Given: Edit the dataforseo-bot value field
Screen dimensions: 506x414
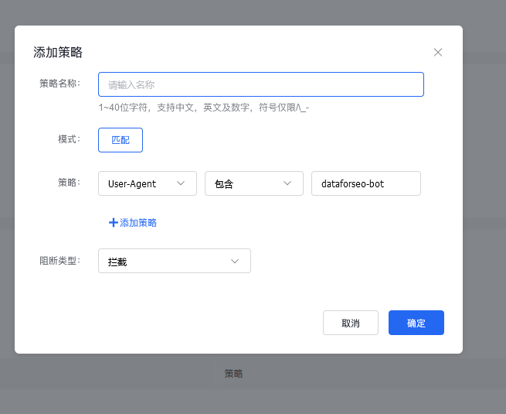Looking at the screenshot, I should pyautogui.click(x=366, y=183).
